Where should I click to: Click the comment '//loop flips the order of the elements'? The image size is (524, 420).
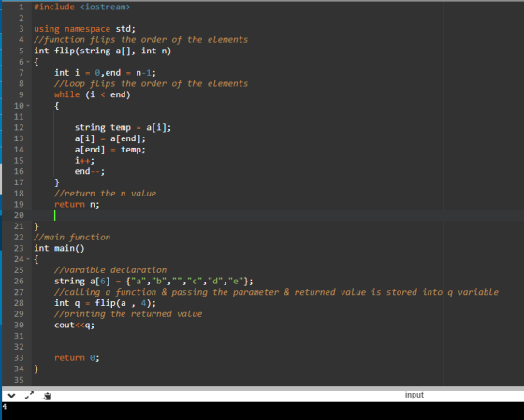(x=151, y=83)
